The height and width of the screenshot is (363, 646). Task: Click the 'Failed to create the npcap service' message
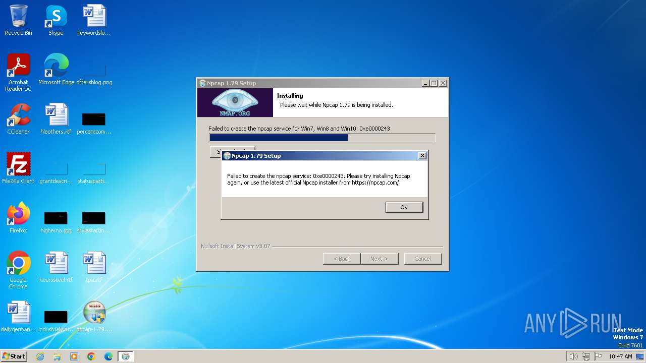(318, 179)
